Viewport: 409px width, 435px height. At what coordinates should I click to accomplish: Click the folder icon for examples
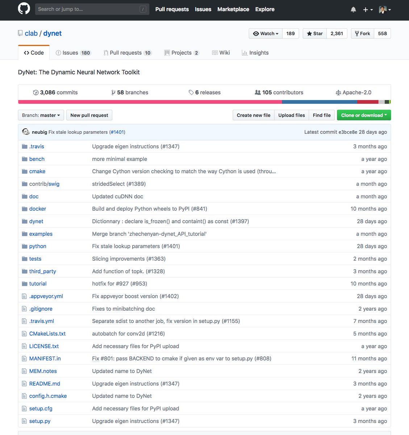[x=25, y=234]
